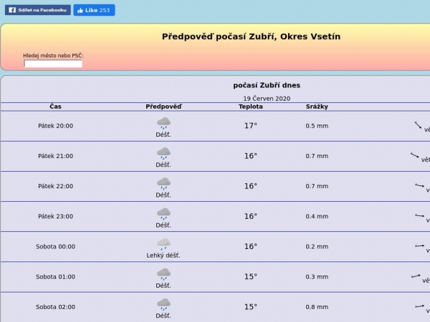
Task: Click the time cell Sobota 02:00
Action: tap(55, 307)
